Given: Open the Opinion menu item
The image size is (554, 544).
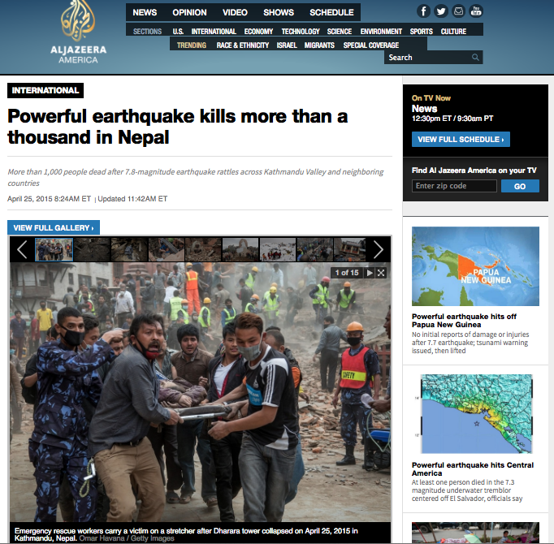Looking at the screenshot, I should (x=189, y=13).
